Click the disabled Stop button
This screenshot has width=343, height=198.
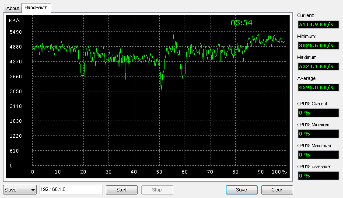157,190
